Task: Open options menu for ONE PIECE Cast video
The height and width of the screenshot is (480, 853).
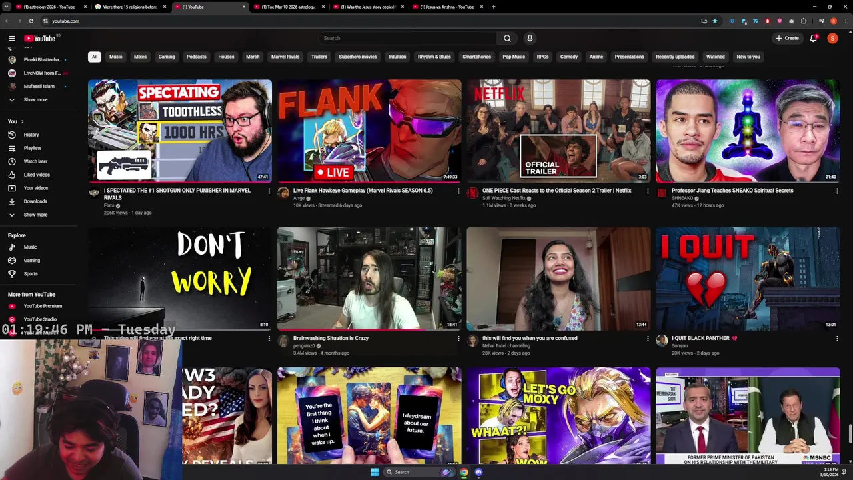Action: (x=648, y=191)
